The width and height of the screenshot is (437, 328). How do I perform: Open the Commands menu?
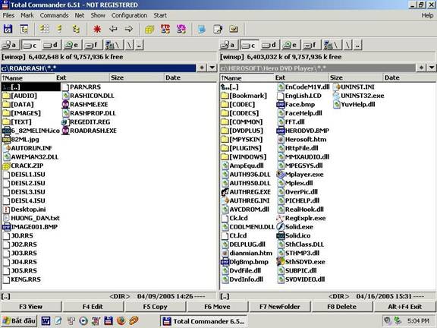(54, 15)
